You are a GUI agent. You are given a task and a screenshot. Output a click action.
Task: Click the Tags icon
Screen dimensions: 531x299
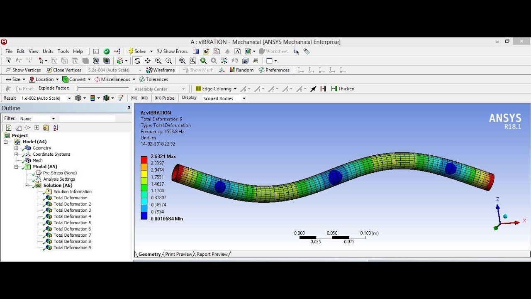(307, 51)
